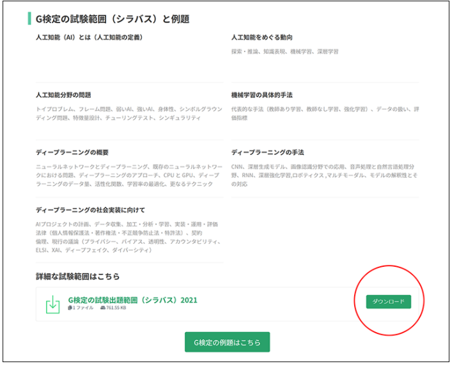Screen dimensions: 452x366
Task: Select the 人工知能分野の問題 heading
Action: coord(63,95)
